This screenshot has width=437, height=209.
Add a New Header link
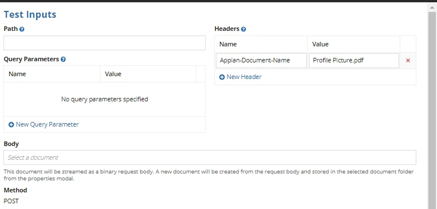click(244, 77)
